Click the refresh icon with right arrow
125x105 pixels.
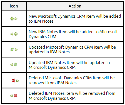[14, 49]
